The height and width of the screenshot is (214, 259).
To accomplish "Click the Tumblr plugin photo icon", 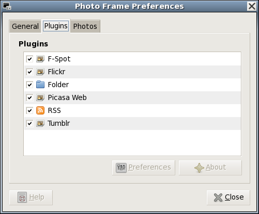I will [x=40, y=123].
